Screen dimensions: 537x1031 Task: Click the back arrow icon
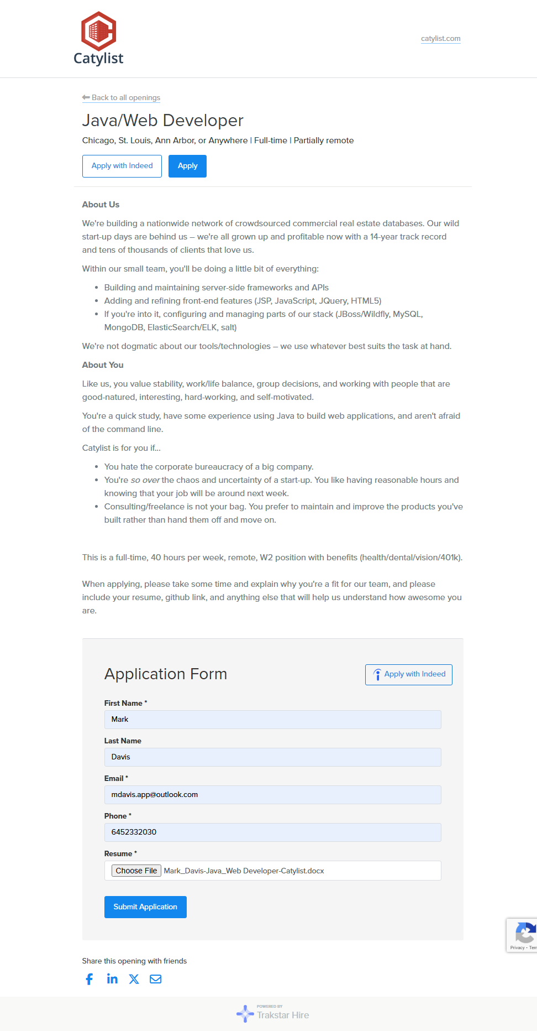pos(86,97)
